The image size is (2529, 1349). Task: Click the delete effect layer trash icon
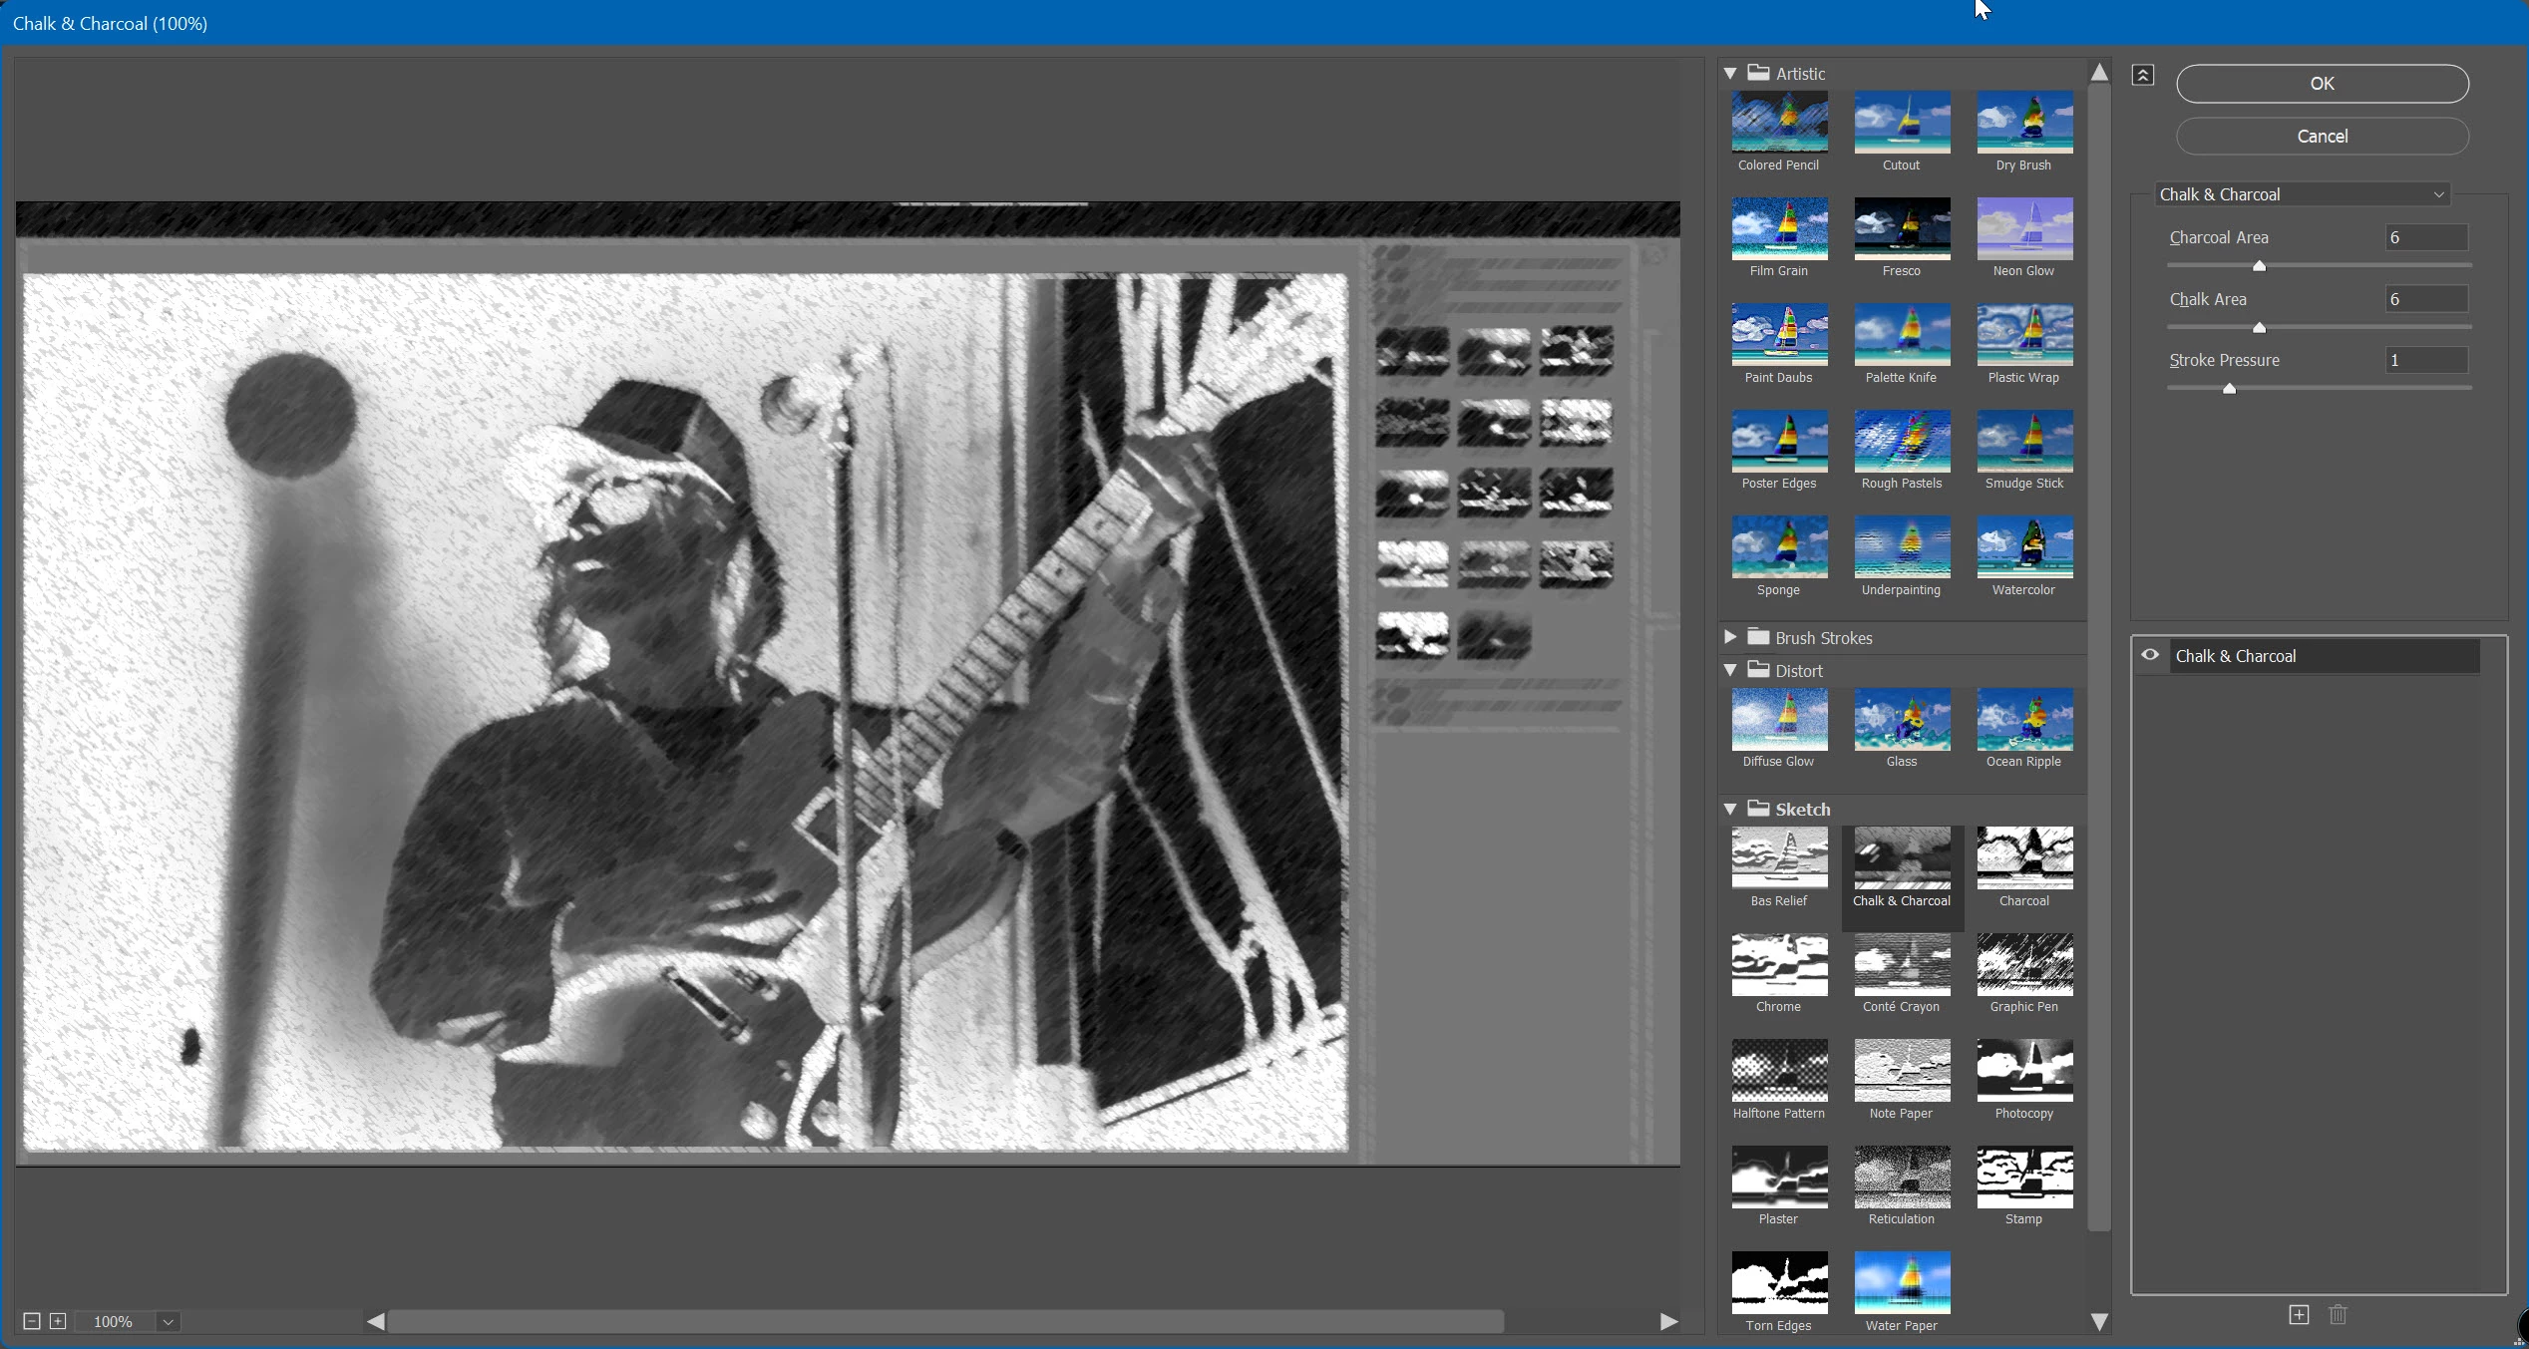2338,1314
